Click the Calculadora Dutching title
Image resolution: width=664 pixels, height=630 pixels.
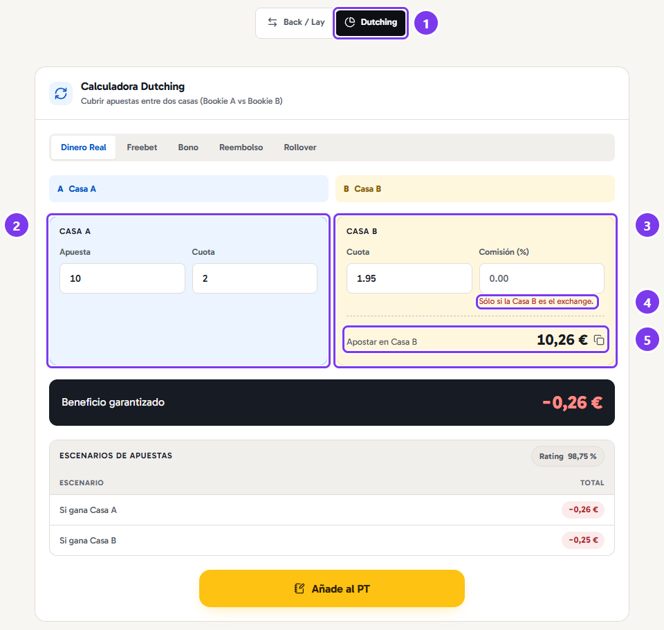point(133,87)
